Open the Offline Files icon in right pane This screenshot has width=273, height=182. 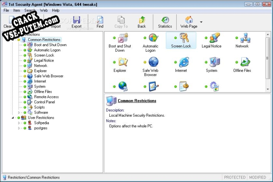242,65
